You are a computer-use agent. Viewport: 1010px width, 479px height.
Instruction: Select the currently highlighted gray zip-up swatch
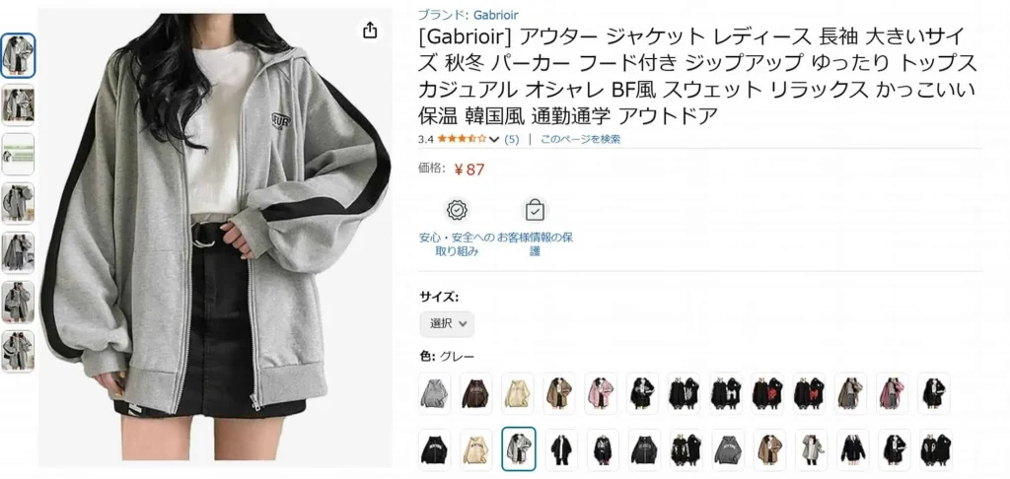coord(519,448)
